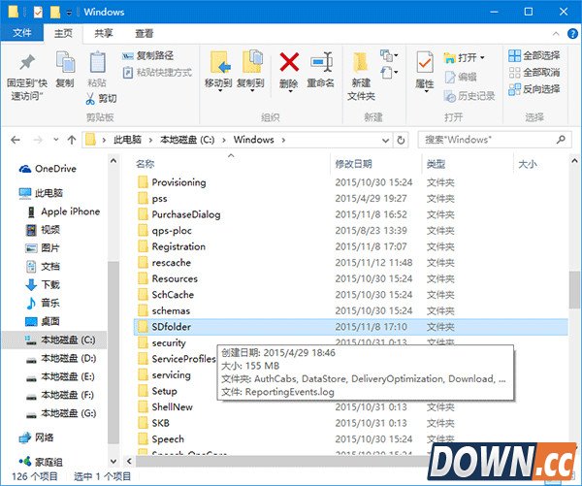Select 家庭组 (Homegroup) in sidebar
The image size is (582, 486).
coord(41,462)
